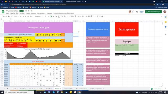Click the green access settings share button

coord(153,12)
